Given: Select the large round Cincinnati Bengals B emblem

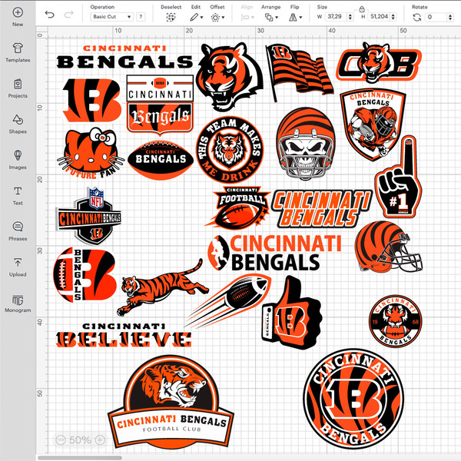Looking at the screenshot, I should coord(353,399).
